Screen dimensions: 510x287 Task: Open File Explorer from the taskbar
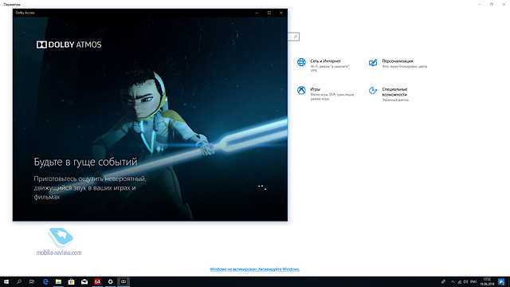pos(58,281)
